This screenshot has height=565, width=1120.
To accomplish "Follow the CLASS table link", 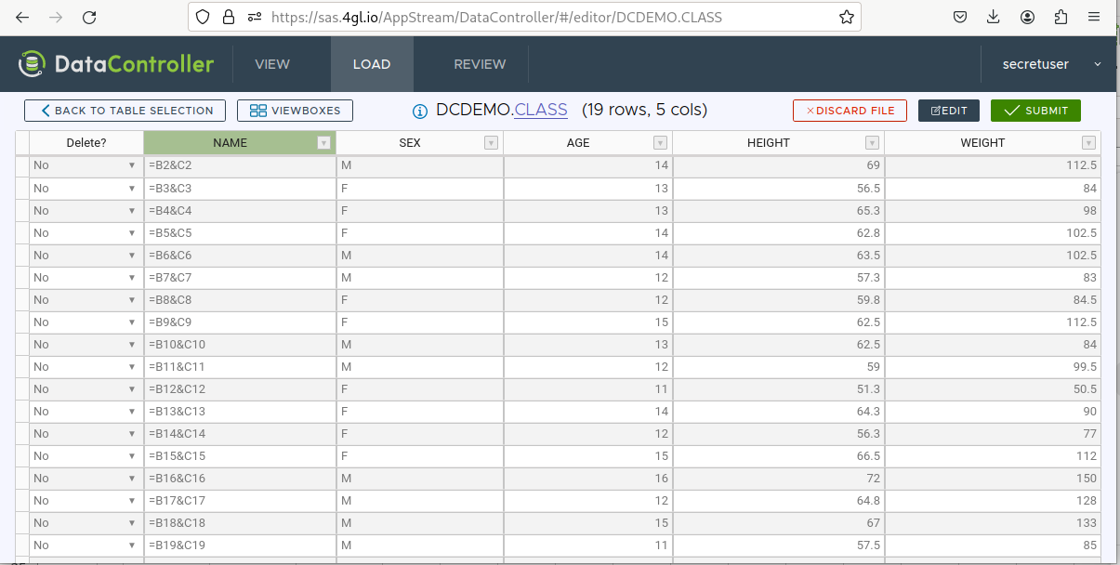I will click(541, 110).
